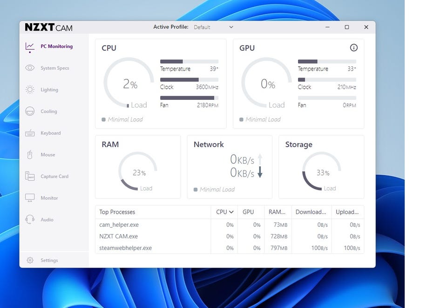Click the GPU 210MHz clock value
The width and height of the screenshot is (447, 308).
point(346,87)
